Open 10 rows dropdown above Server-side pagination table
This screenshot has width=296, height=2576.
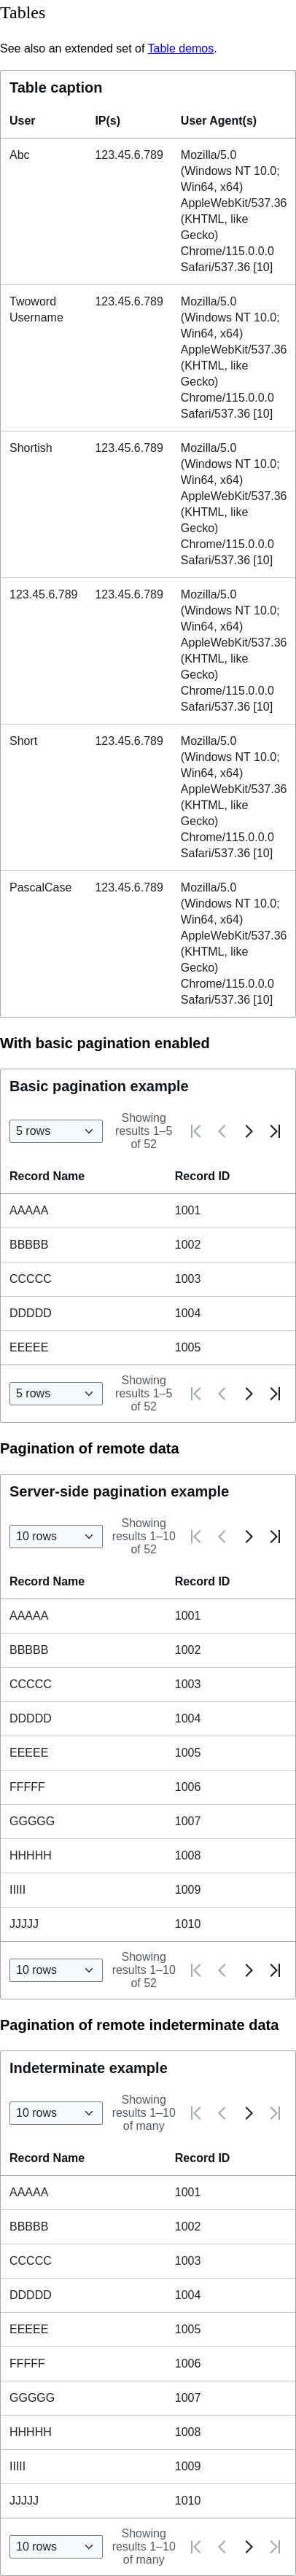tap(56, 1536)
